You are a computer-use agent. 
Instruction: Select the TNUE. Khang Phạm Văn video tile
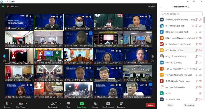[x=108, y=91]
